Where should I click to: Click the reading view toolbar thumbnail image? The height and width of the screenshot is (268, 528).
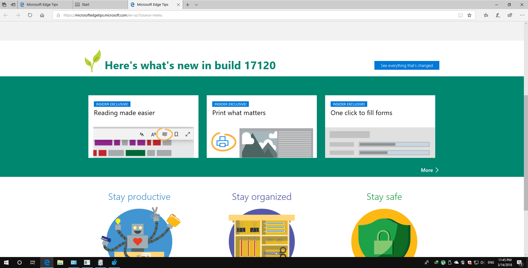coord(143,142)
